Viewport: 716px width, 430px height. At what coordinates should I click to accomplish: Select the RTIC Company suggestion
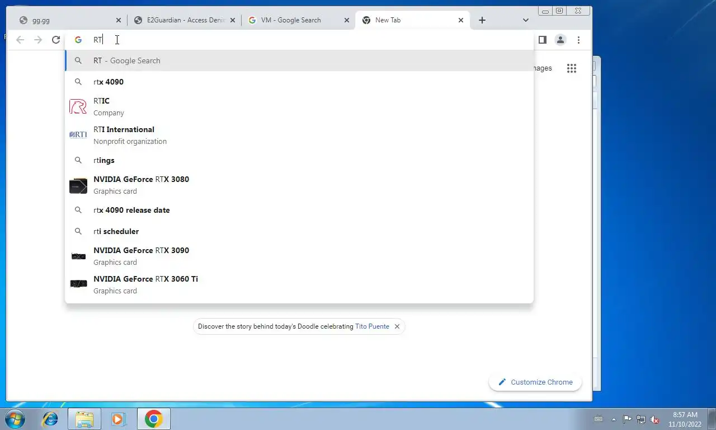299,106
